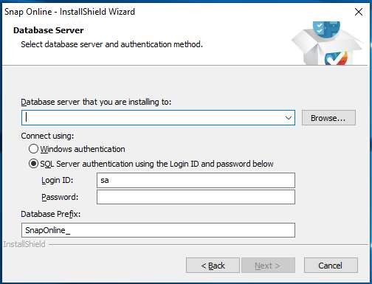Click the Login ID text field

(196, 180)
